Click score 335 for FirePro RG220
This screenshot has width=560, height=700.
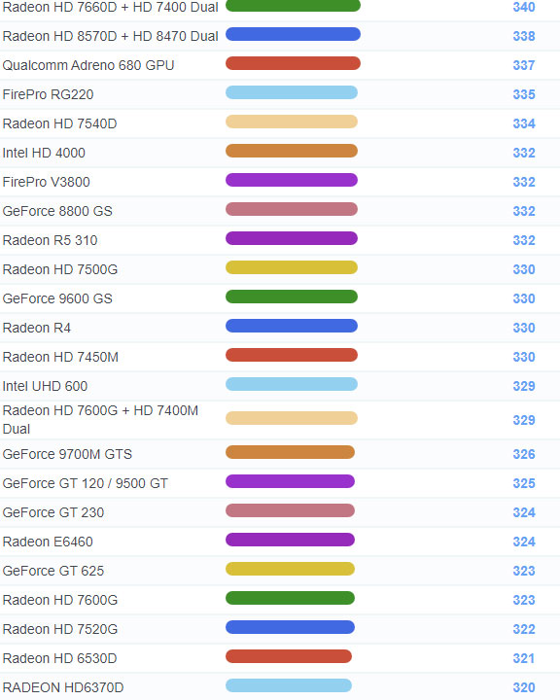[x=524, y=94]
